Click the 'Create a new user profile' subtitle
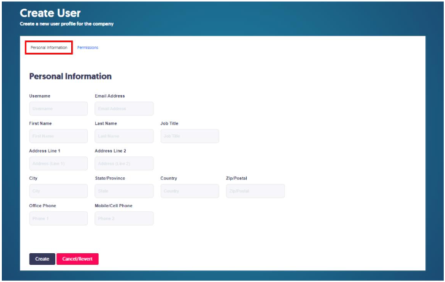Image resolution: width=445 pixels, height=282 pixels. coord(67,24)
